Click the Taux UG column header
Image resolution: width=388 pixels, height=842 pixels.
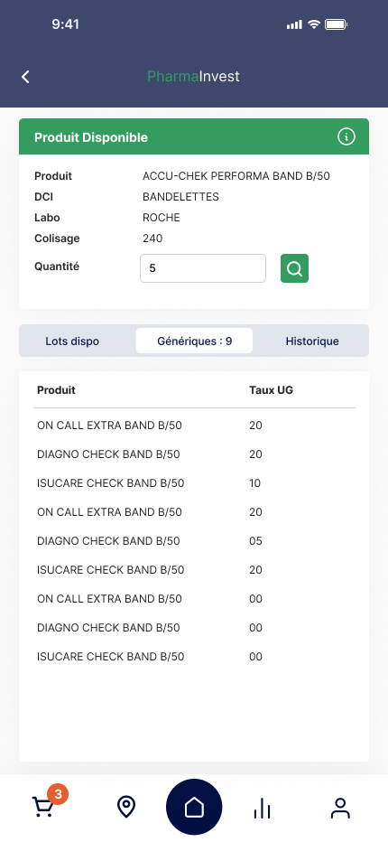(x=271, y=390)
